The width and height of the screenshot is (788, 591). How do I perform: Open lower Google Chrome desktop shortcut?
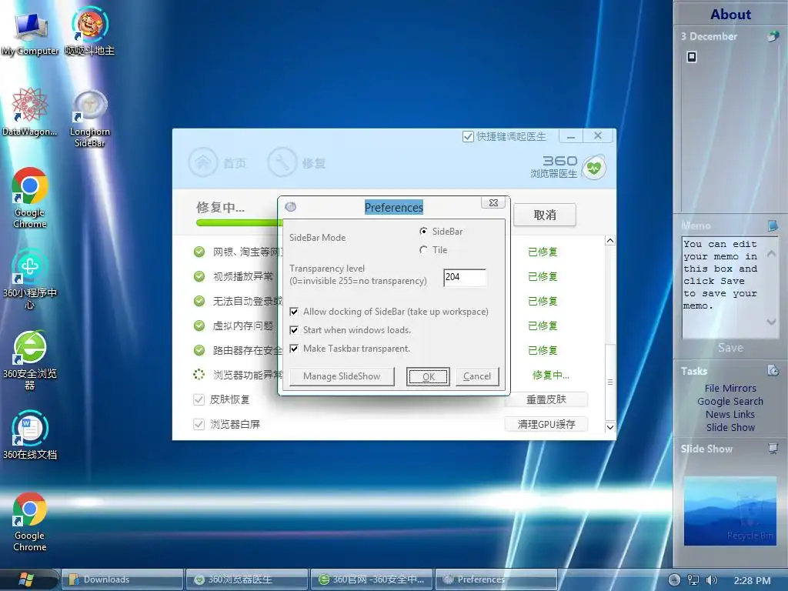pos(30,522)
